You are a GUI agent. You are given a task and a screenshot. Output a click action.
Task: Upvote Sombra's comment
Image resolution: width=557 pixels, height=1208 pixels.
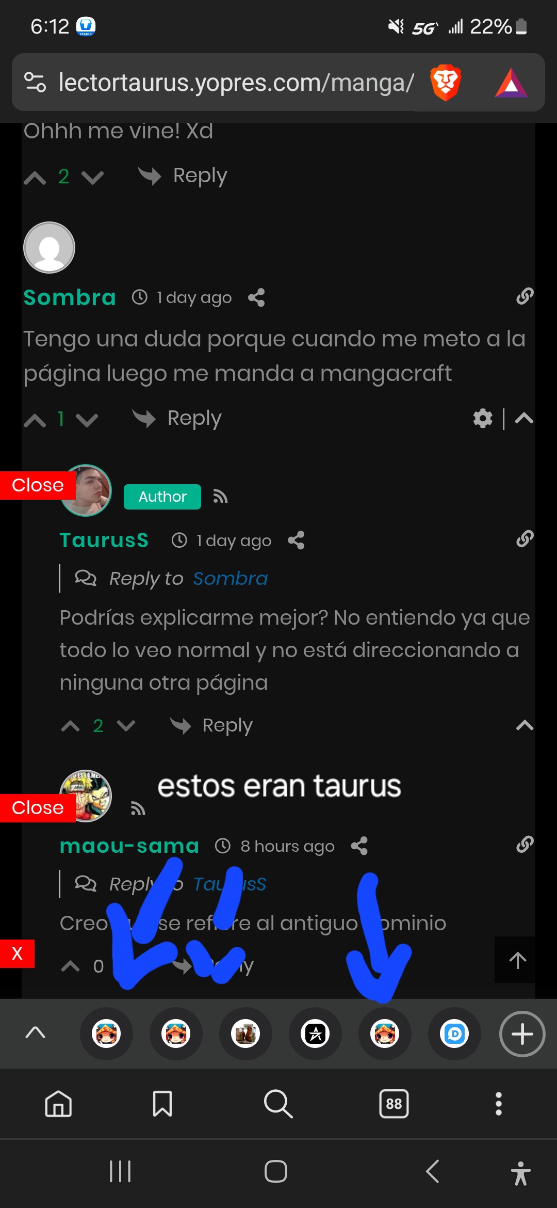pyautogui.click(x=35, y=420)
